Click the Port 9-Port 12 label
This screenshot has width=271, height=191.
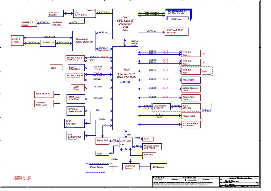98,76
